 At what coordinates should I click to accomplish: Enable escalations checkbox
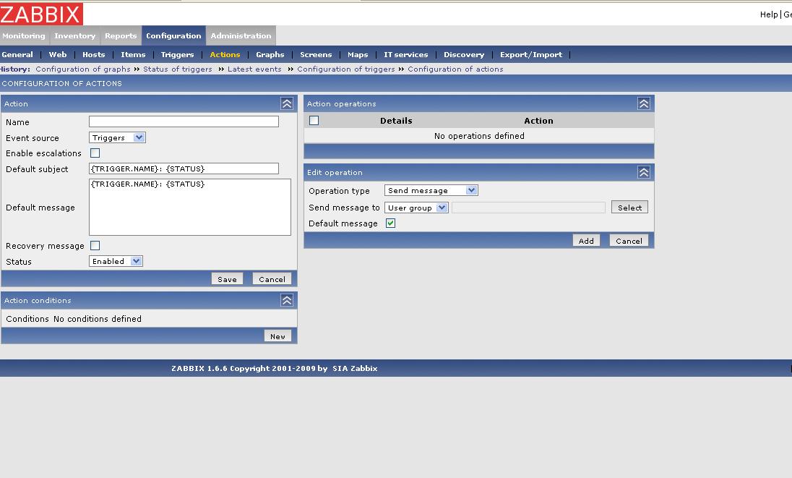(95, 153)
